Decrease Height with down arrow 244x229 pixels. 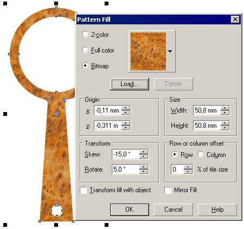pos(225,128)
